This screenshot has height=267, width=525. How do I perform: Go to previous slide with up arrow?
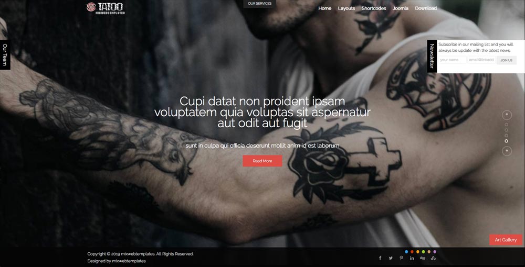click(507, 115)
